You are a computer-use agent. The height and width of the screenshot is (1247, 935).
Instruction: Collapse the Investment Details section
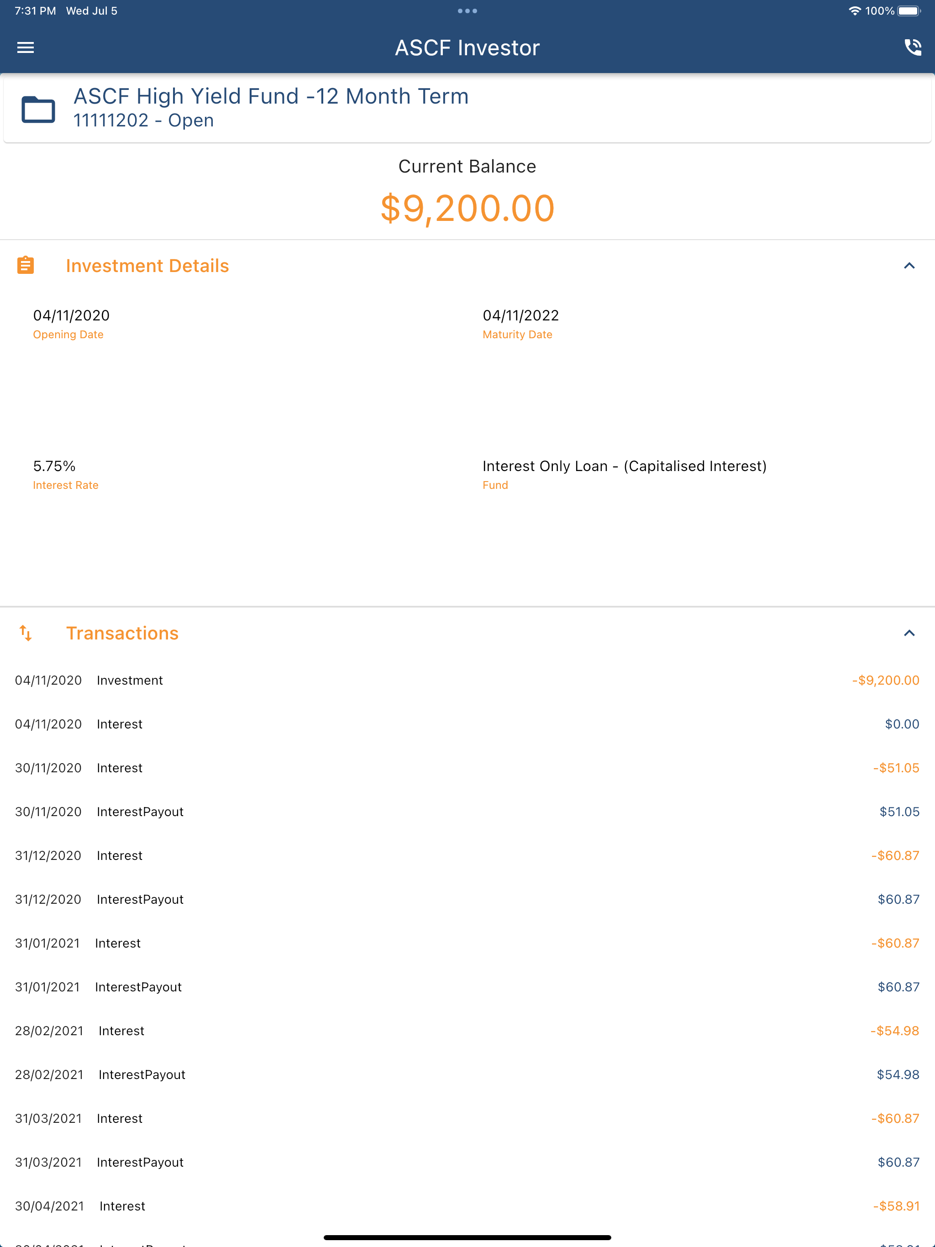point(909,266)
